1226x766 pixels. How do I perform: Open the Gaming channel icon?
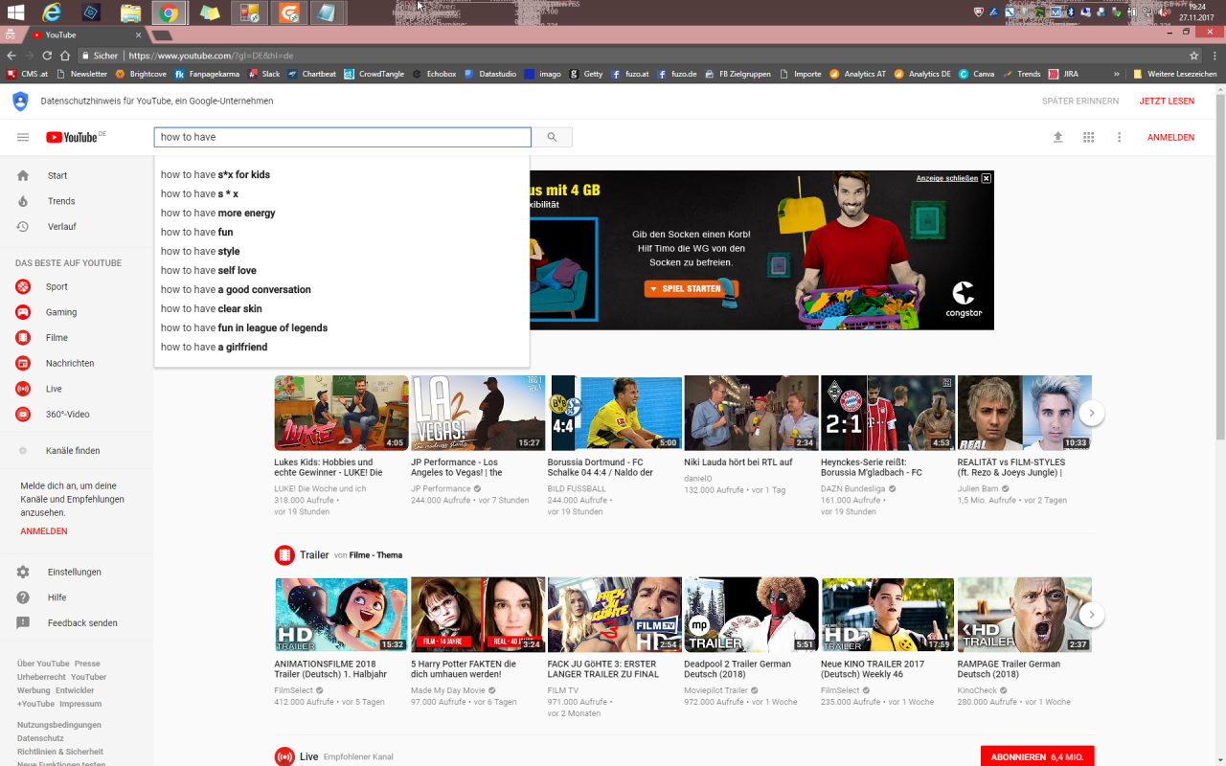[23, 312]
